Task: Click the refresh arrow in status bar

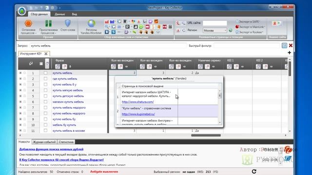Action: click(254, 172)
